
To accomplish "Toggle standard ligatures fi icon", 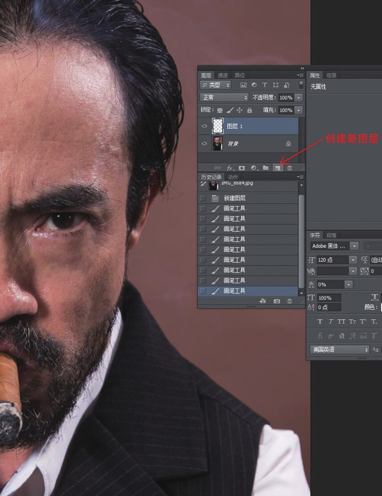I will [320, 336].
